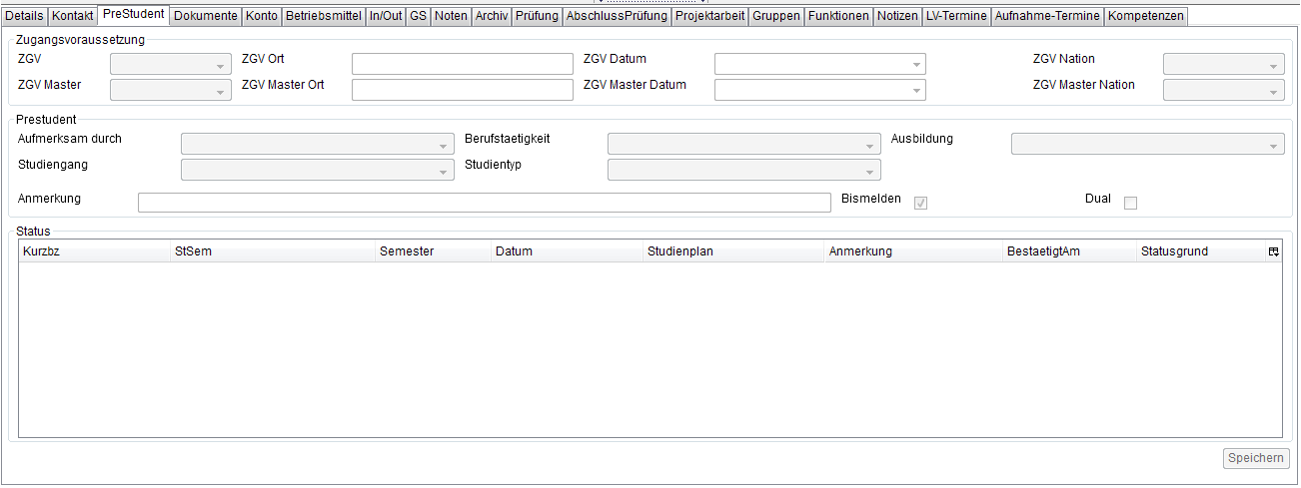1301x488 pixels.
Task: Toggle the Bismelden checkbox
Action: pos(921,204)
